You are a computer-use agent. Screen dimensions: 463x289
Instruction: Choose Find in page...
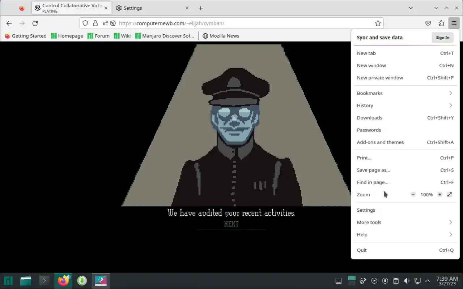coord(405,182)
